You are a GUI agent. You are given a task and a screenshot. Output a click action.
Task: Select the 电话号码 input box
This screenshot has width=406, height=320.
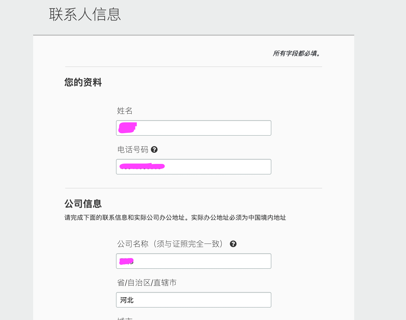(x=194, y=167)
